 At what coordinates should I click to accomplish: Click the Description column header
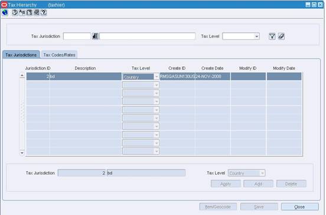click(85, 68)
